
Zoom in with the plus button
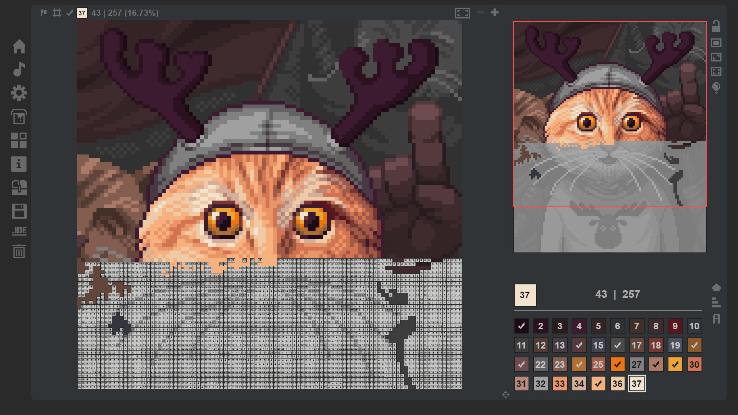(x=494, y=12)
